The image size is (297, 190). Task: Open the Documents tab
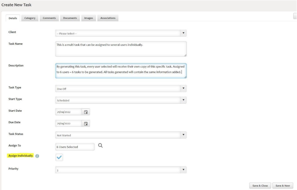coord(70,18)
